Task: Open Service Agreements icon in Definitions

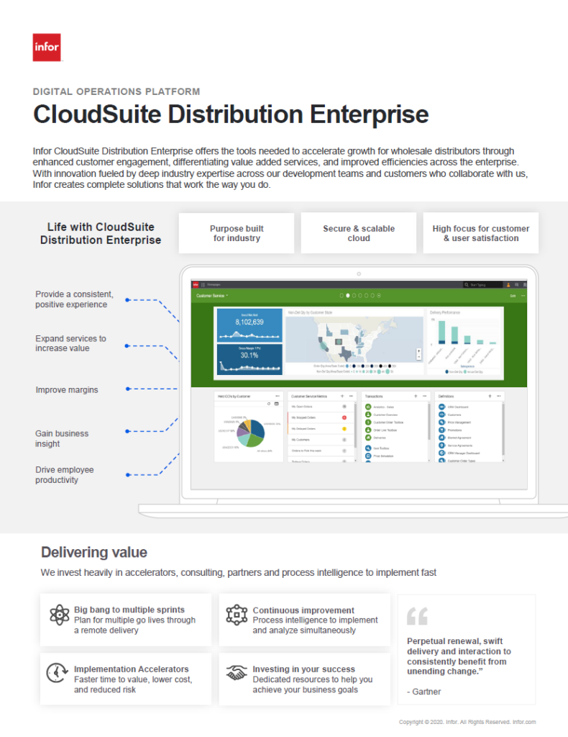Action: pyautogui.click(x=441, y=445)
